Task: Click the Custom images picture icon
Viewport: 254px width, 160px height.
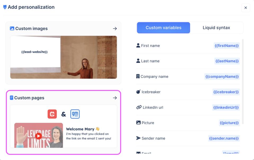Action: click(12, 29)
